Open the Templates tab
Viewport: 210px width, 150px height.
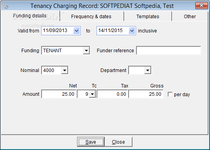tap(148, 17)
